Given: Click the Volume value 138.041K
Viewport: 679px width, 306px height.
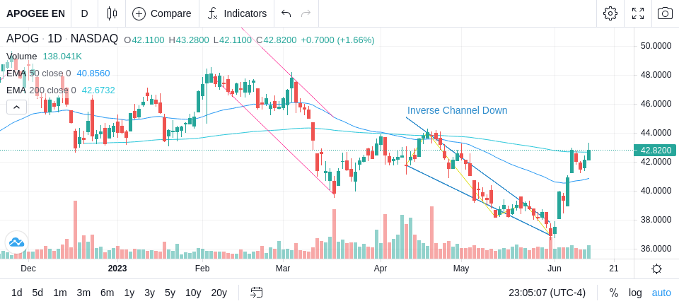Looking at the screenshot, I should coord(62,57).
